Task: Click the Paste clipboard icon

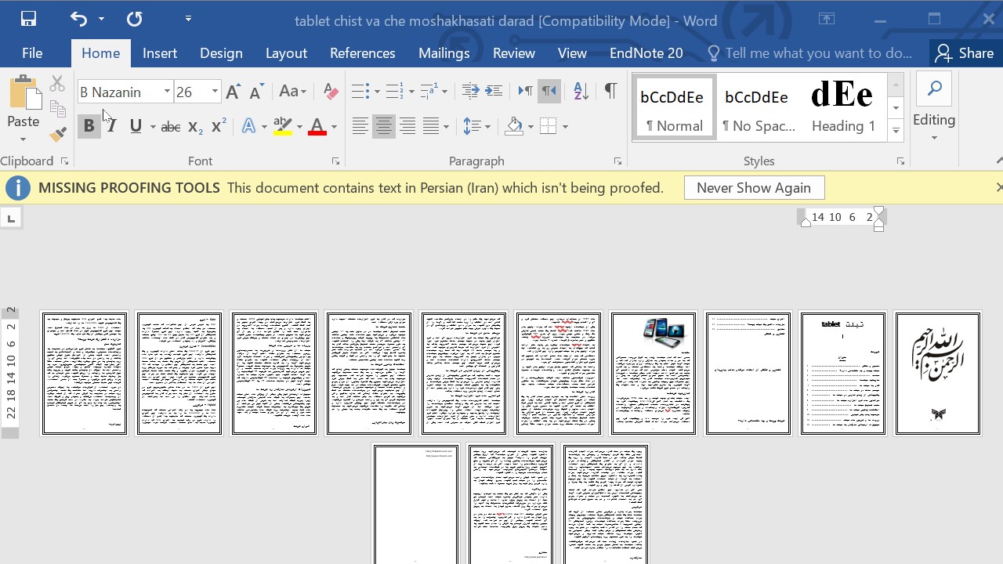Action: [24, 92]
